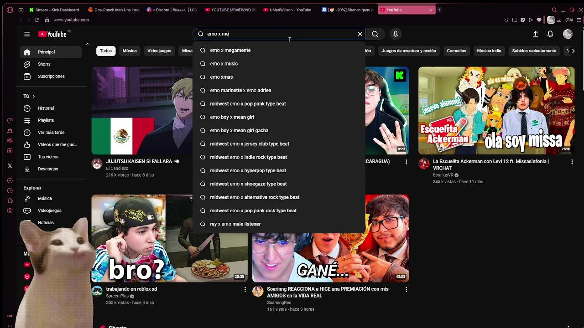Open Noticias under Explorar
This screenshot has height=328, width=584.
pyautogui.click(x=51, y=223)
